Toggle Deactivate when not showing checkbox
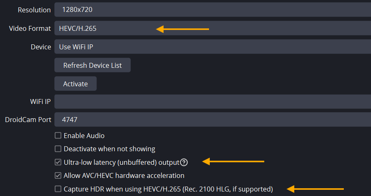Viewport: 371px width, 196px height. point(58,149)
